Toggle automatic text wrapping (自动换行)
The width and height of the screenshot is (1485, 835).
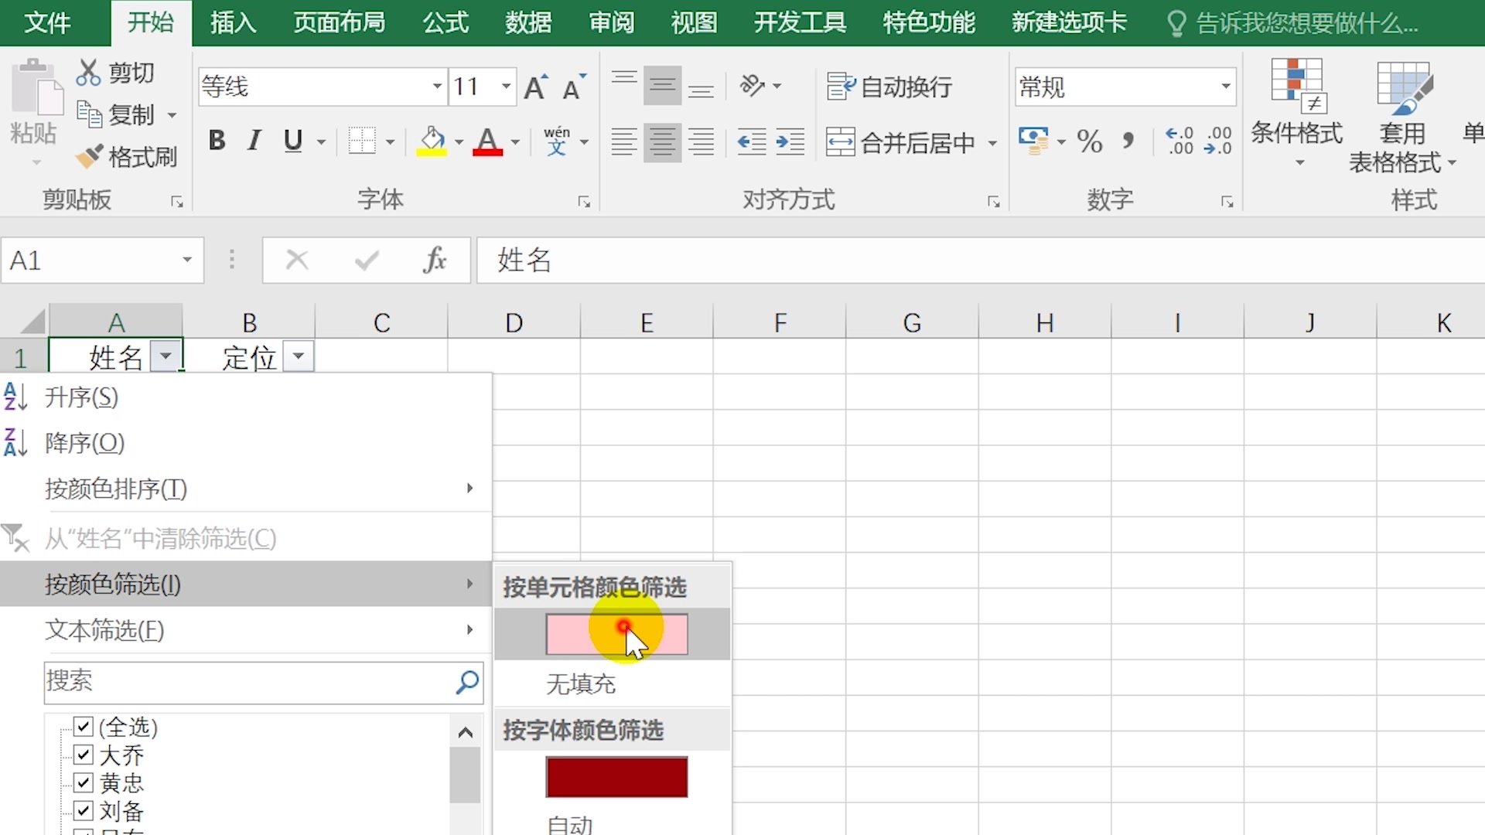pyautogui.click(x=888, y=87)
